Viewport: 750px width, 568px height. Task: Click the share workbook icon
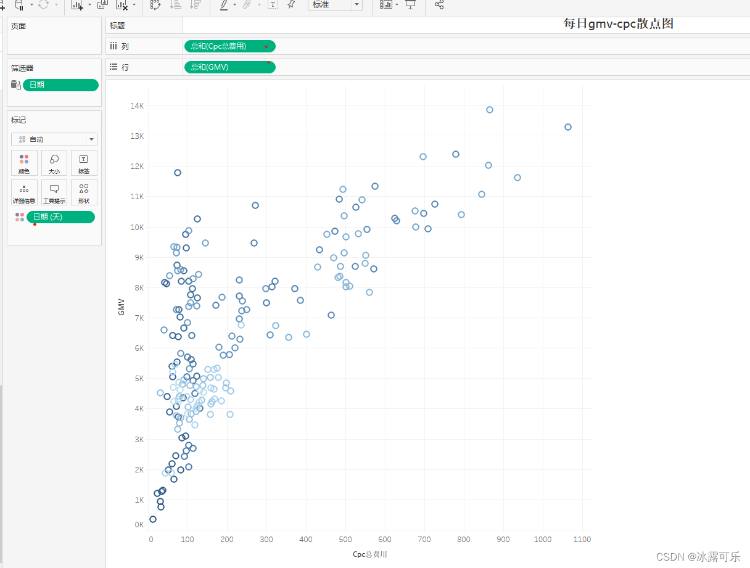click(x=439, y=4)
